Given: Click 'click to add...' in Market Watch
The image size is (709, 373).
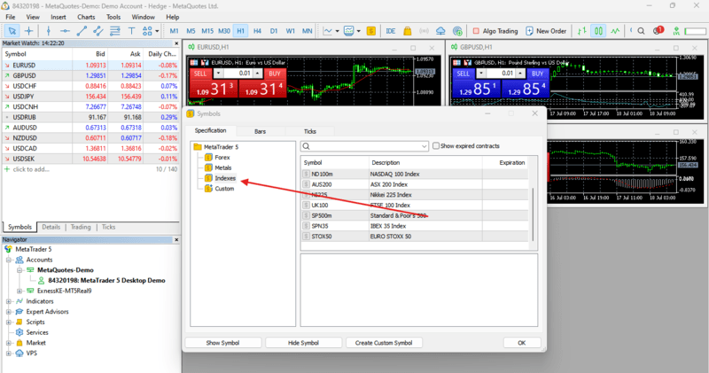Looking at the screenshot, I should [x=31, y=169].
